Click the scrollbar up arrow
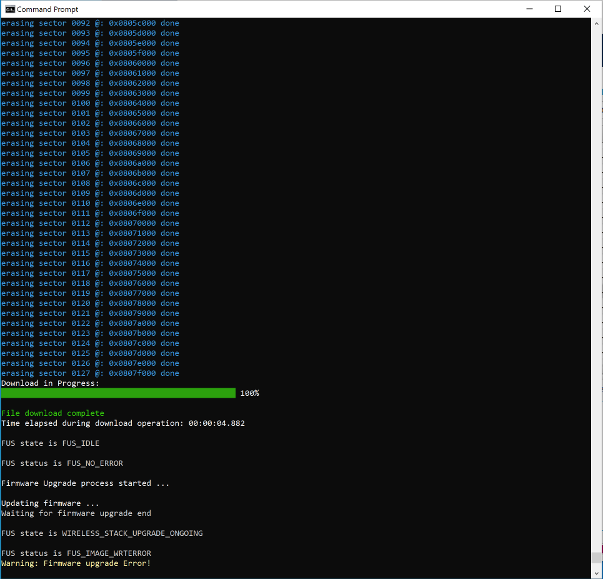This screenshot has height=579, width=603. [x=597, y=24]
